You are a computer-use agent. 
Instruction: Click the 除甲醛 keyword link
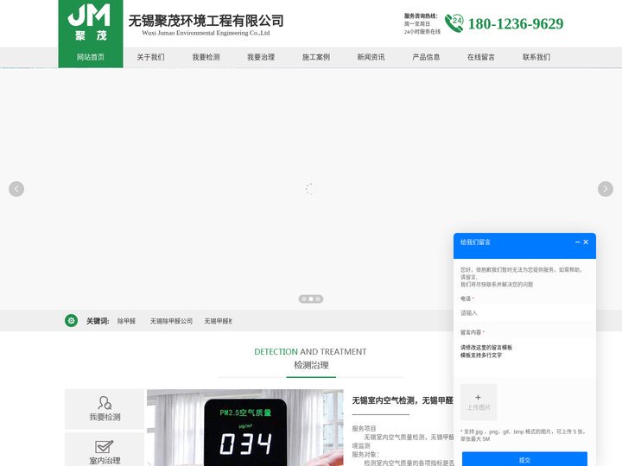[x=126, y=321]
